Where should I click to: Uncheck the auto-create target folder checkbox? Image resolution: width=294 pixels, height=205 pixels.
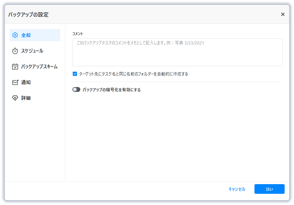tap(75, 74)
